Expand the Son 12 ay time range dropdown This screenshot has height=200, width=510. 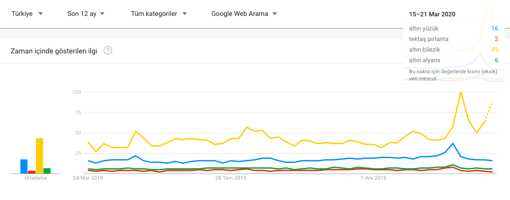tap(86, 14)
